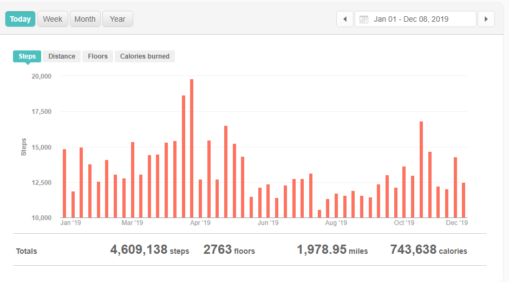Switch to the Week view
Viewport: 509px width, 282px height.
coord(53,19)
